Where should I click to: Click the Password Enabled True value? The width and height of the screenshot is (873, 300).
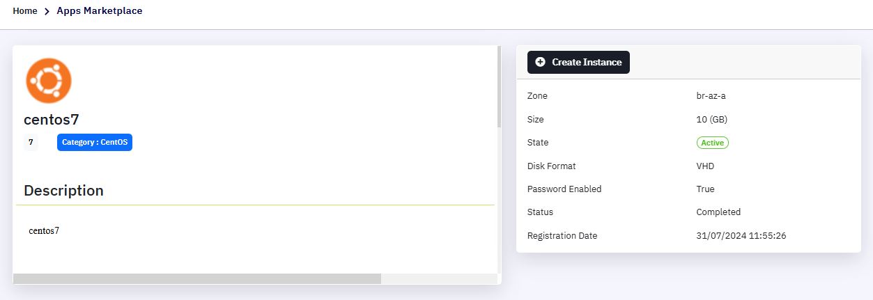point(705,189)
